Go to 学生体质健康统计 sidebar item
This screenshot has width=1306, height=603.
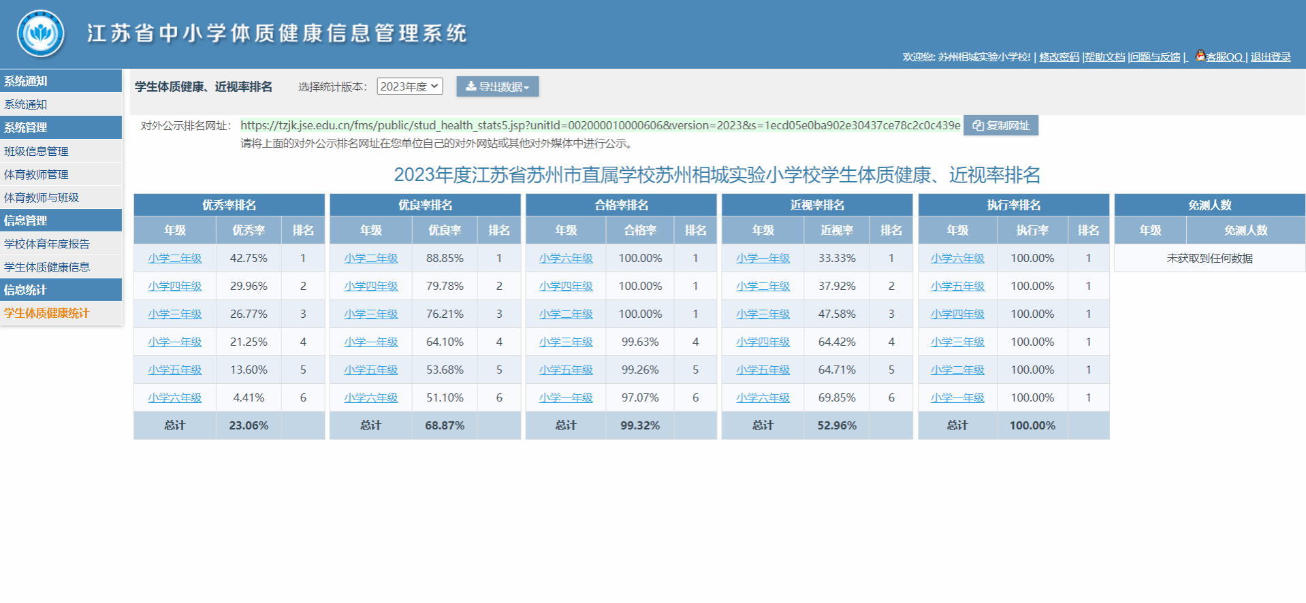[x=47, y=313]
